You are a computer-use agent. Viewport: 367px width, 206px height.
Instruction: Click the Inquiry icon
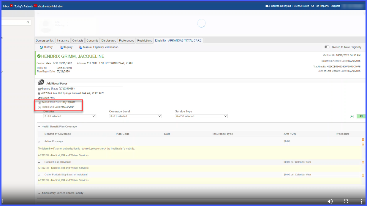pos(62,47)
